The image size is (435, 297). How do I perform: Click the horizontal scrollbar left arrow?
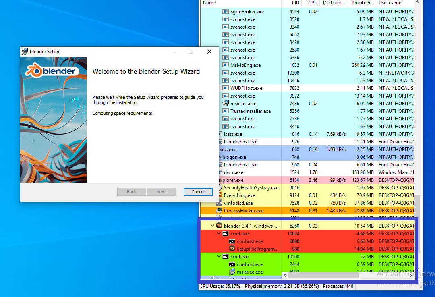[285, 276]
